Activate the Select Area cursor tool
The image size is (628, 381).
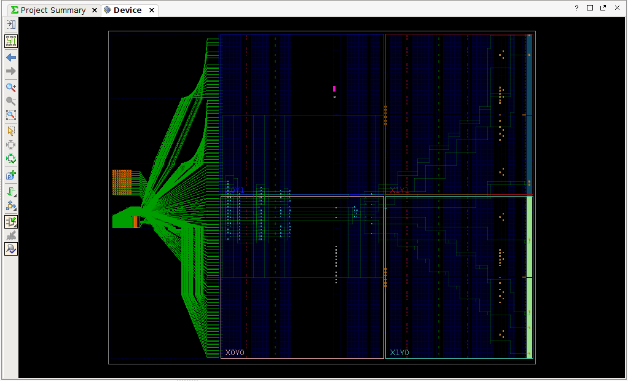(11, 131)
